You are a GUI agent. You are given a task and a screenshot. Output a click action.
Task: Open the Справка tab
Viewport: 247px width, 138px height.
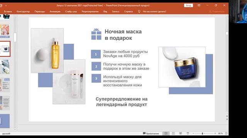tap(129, 11)
